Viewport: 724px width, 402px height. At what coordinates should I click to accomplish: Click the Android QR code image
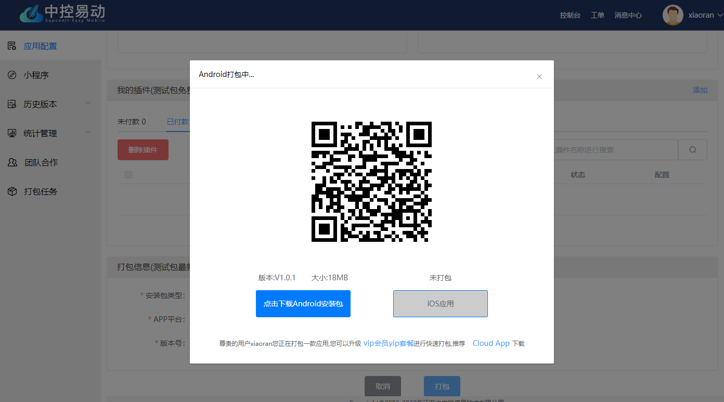coord(371,181)
